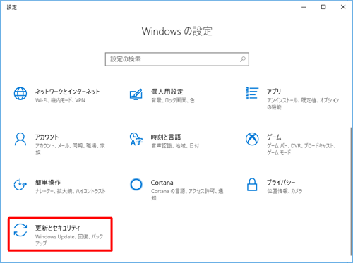353x263 pixels.
Task: Click the 音声認識、地域、日付 description
Action: pos(175,146)
